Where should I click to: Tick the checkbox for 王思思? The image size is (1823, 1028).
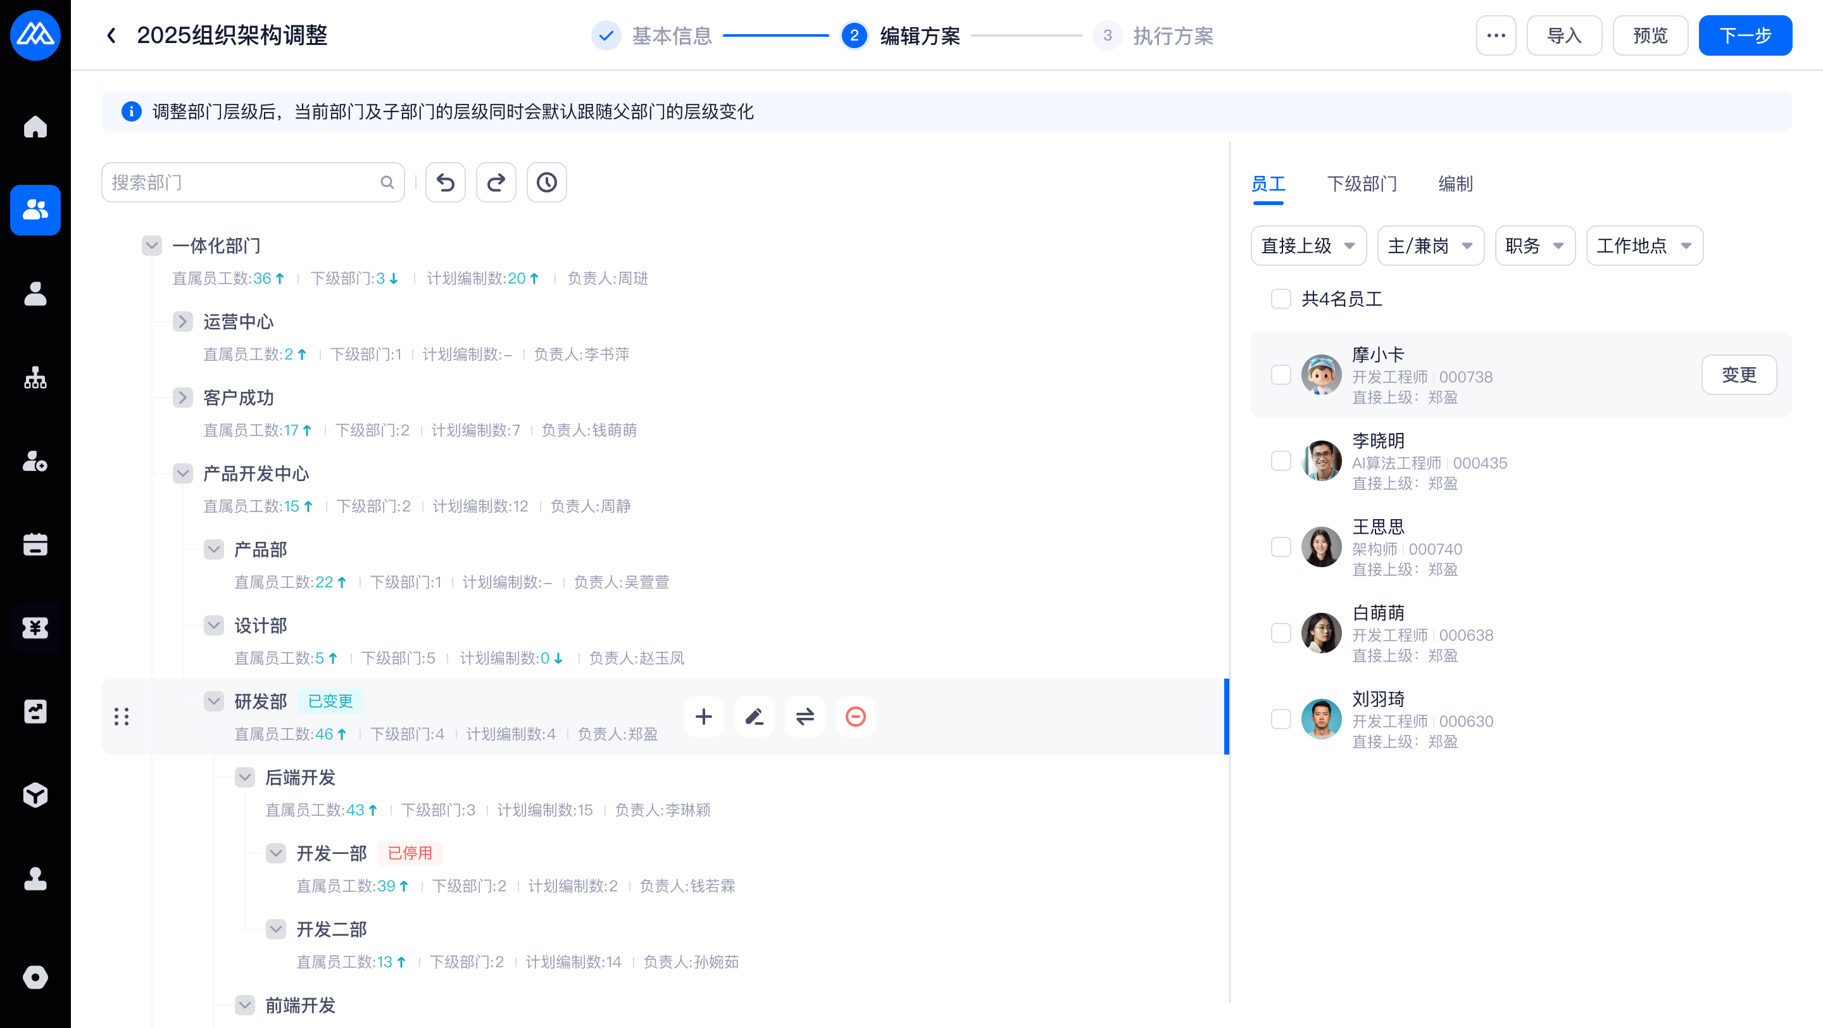[1281, 547]
